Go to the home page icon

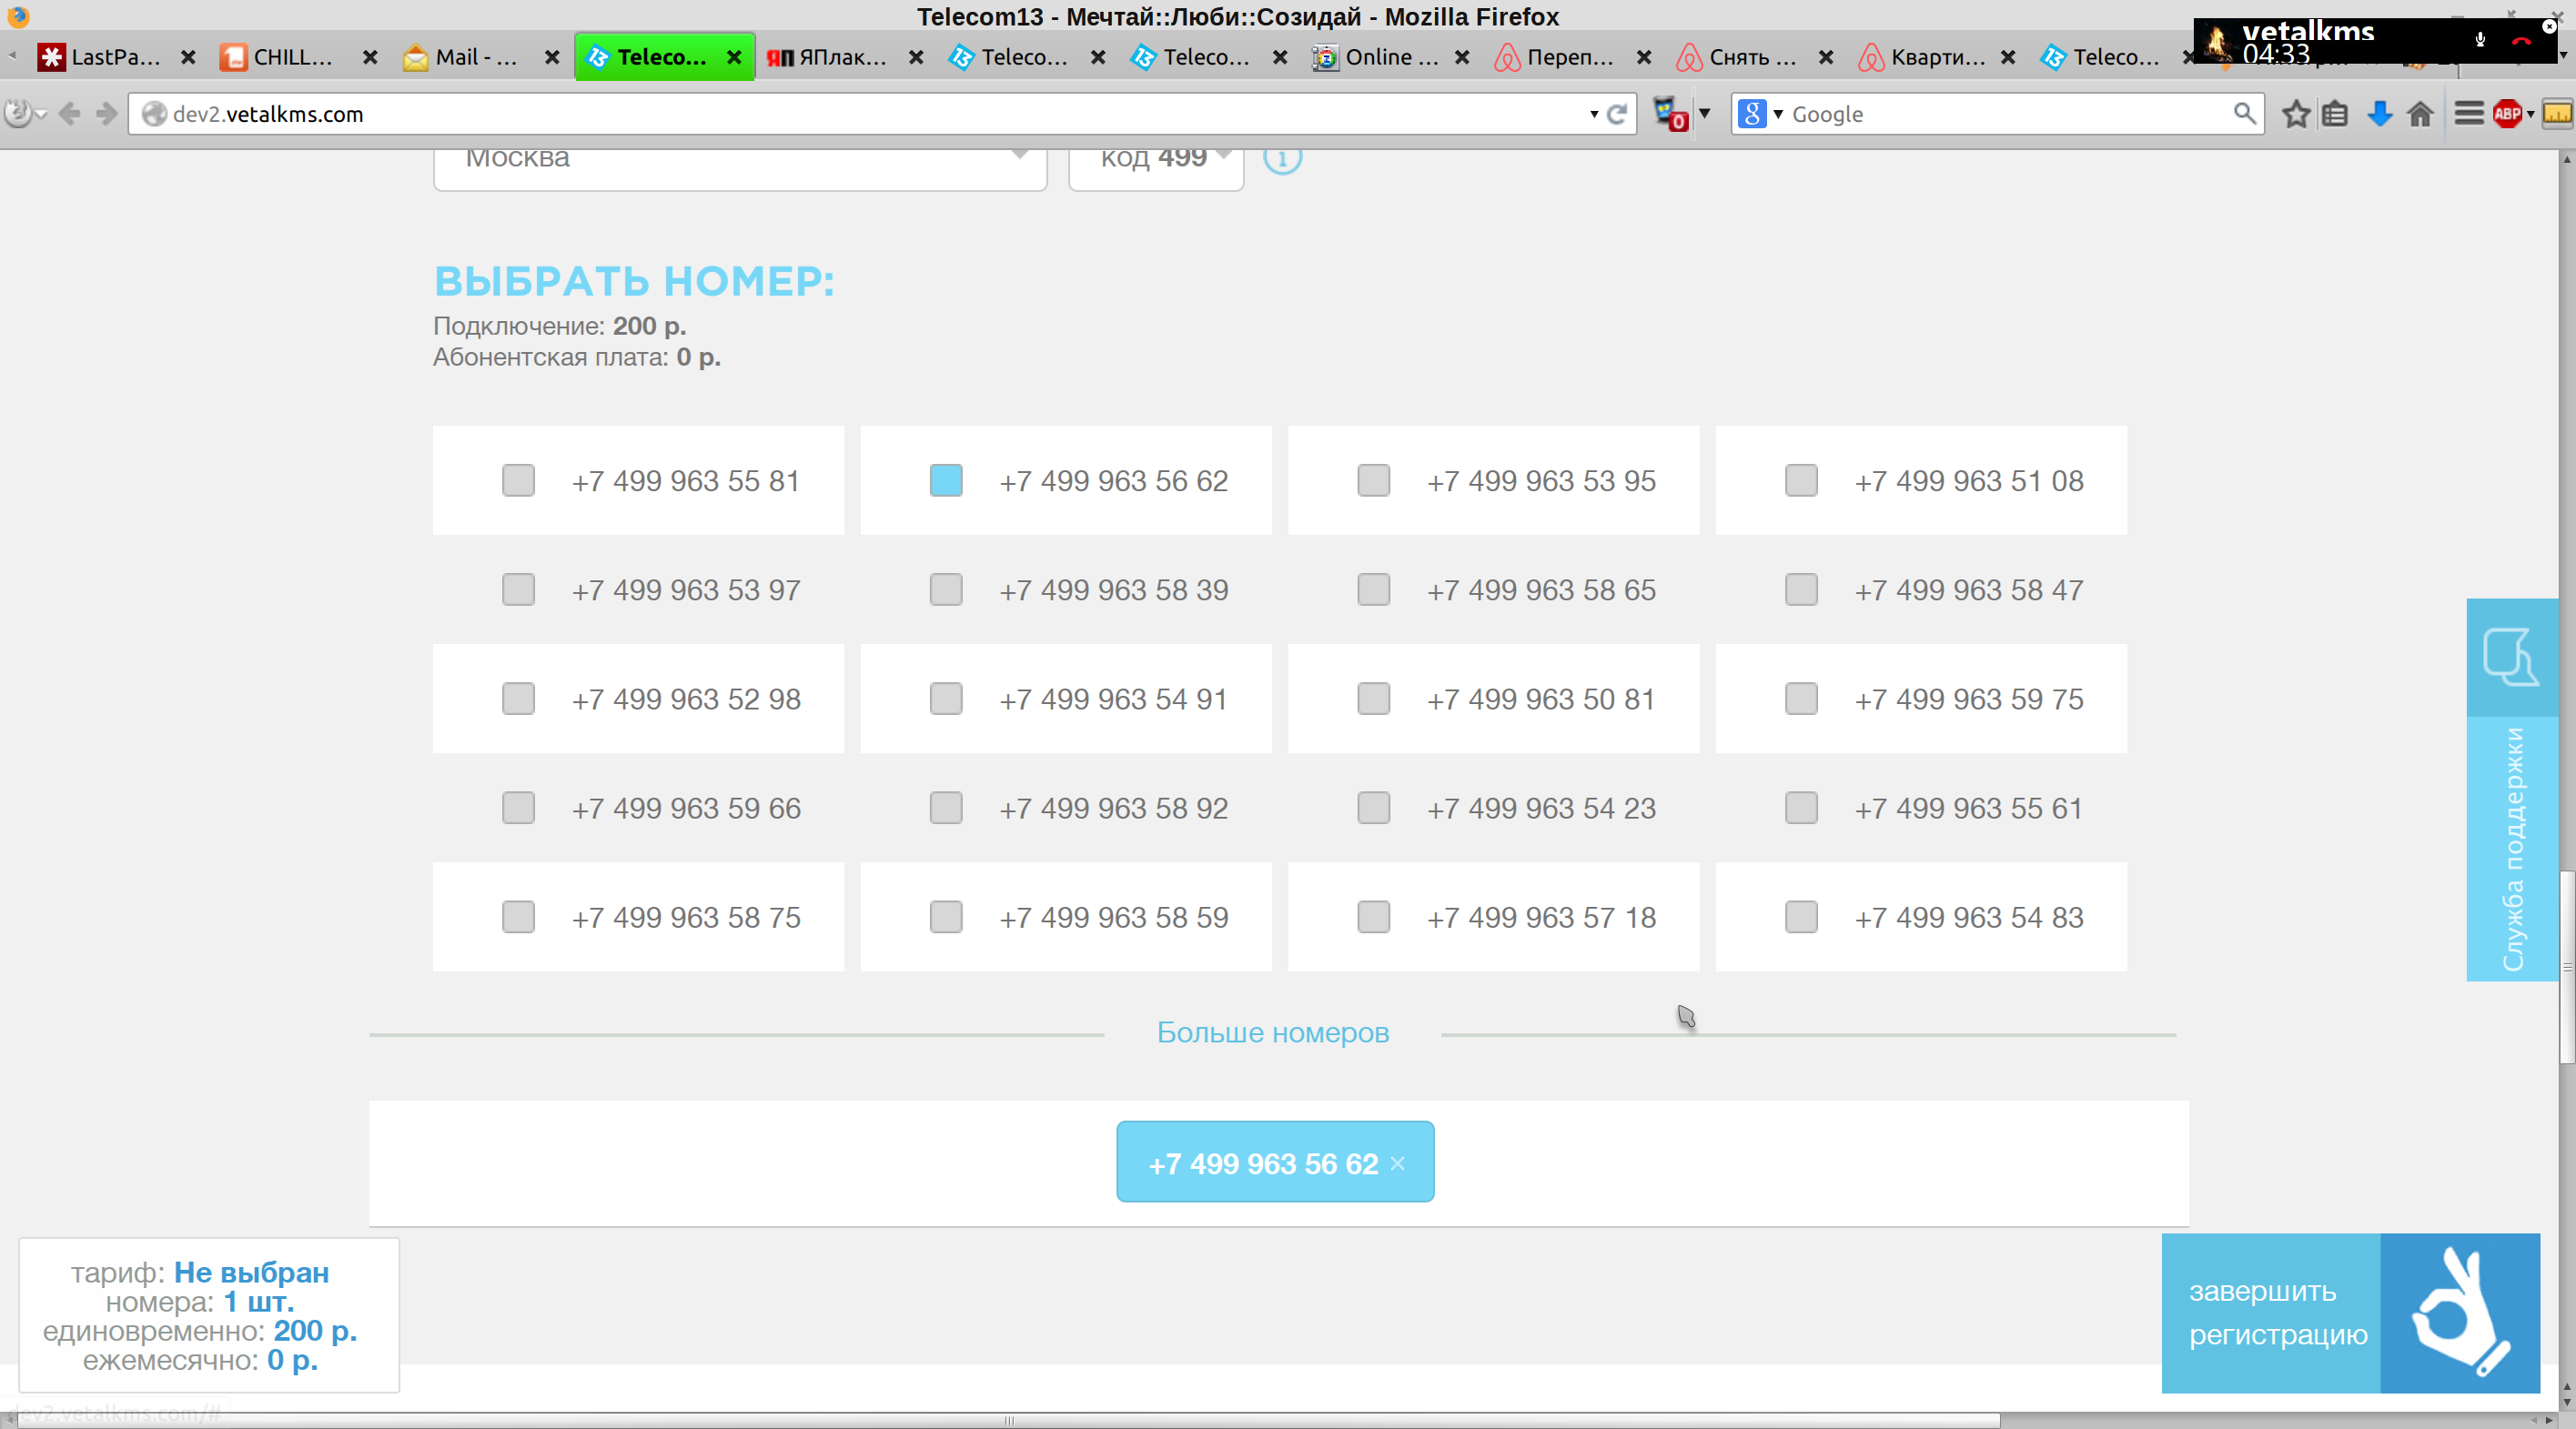(2420, 114)
